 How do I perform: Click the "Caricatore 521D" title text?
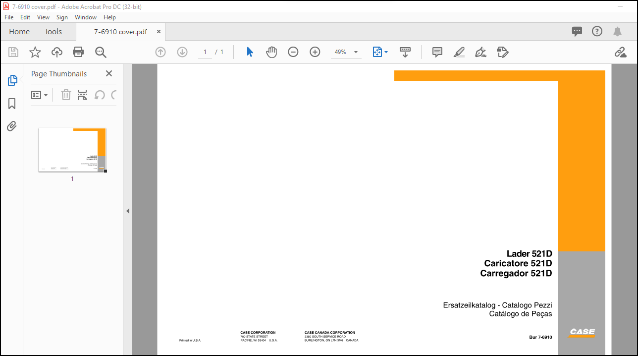click(518, 263)
